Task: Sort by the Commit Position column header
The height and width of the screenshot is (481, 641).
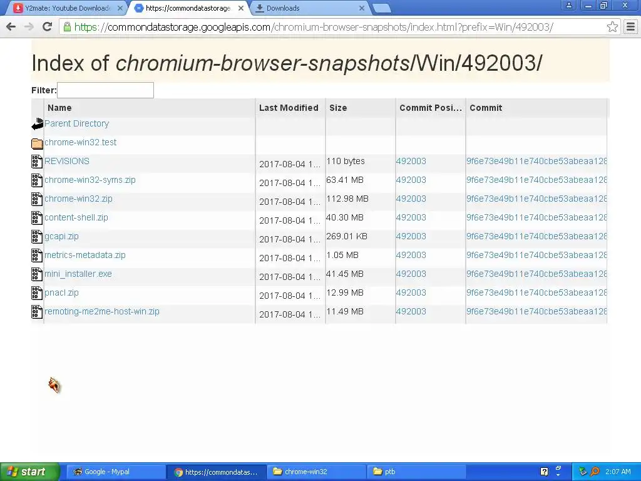Action: click(x=431, y=108)
